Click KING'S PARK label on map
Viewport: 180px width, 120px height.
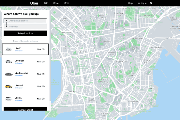tap(102, 80)
